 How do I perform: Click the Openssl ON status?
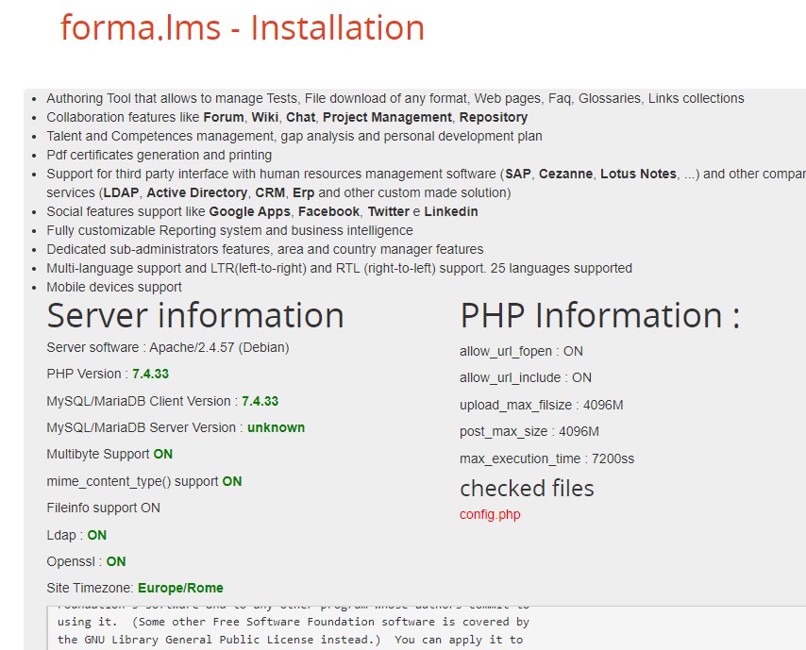115,561
